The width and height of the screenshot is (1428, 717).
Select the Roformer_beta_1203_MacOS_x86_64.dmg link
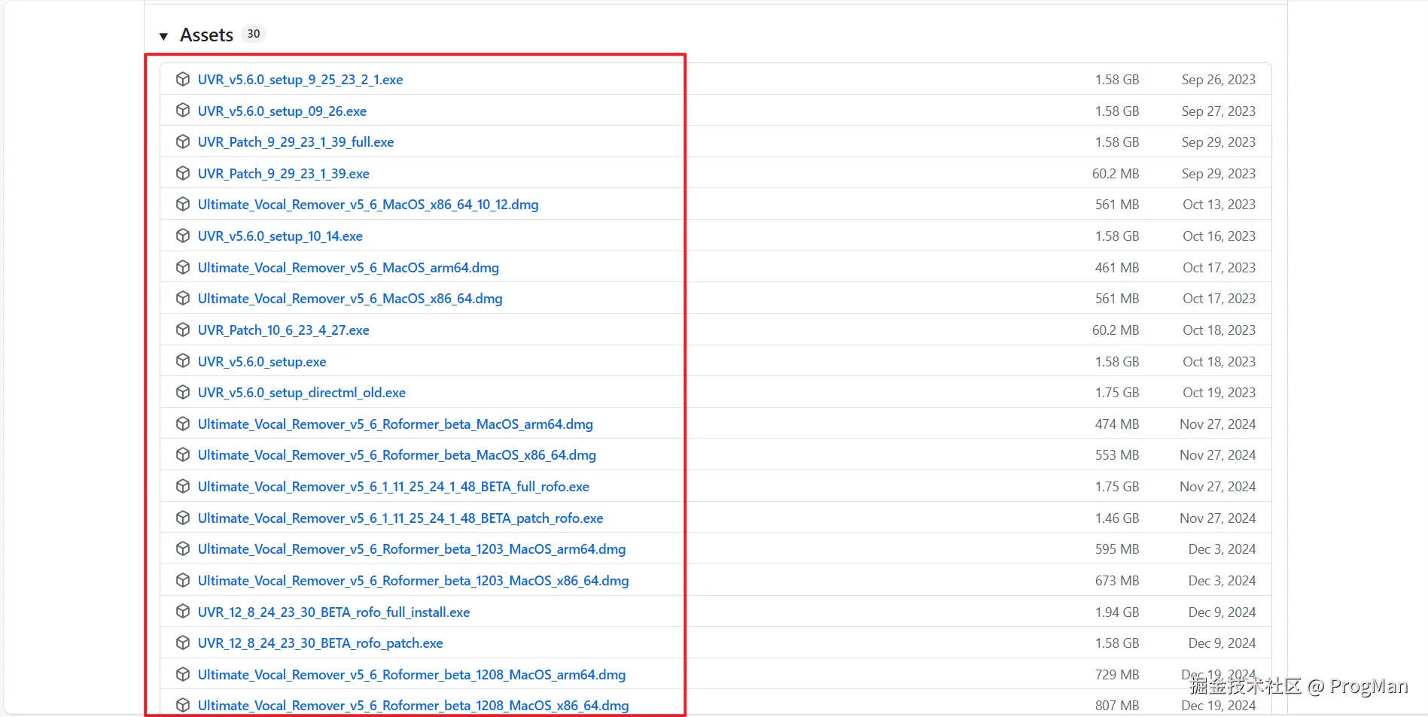(413, 581)
